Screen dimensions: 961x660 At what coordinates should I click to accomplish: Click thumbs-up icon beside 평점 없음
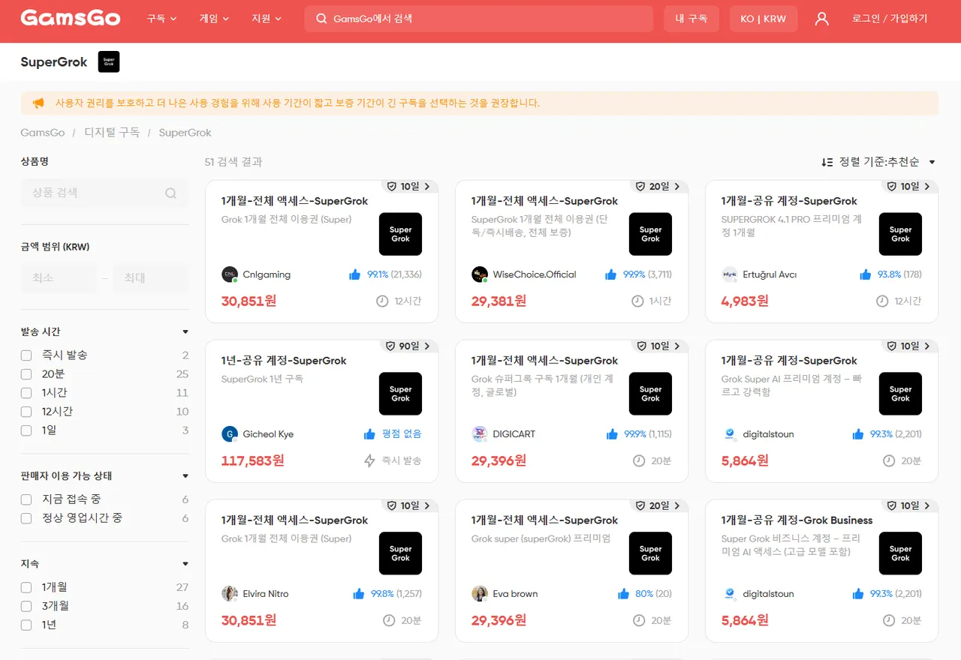tap(369, 434)
